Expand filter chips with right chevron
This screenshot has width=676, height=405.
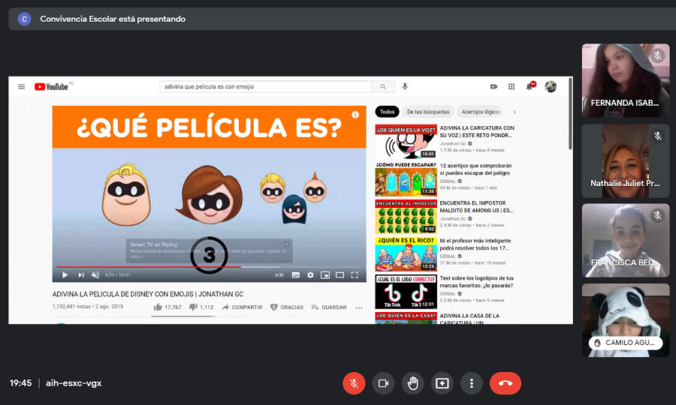[515, 112]
